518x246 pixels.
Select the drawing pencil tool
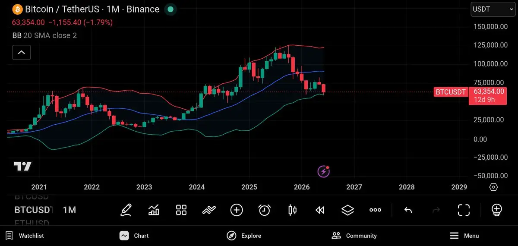click(x=126, y=210)
